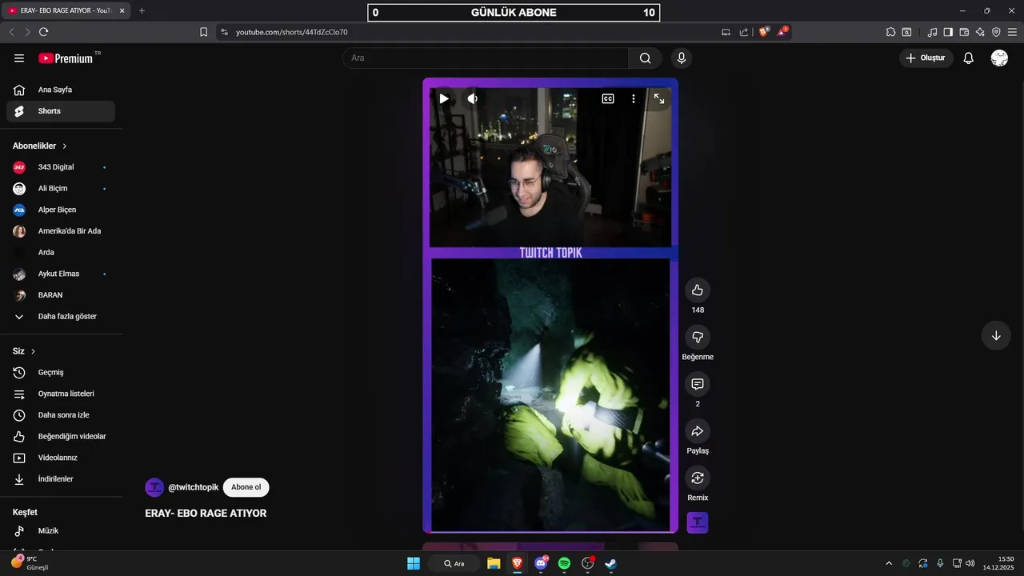
Task: Open 343 Digital channel
Action: [x=61, y=167]
